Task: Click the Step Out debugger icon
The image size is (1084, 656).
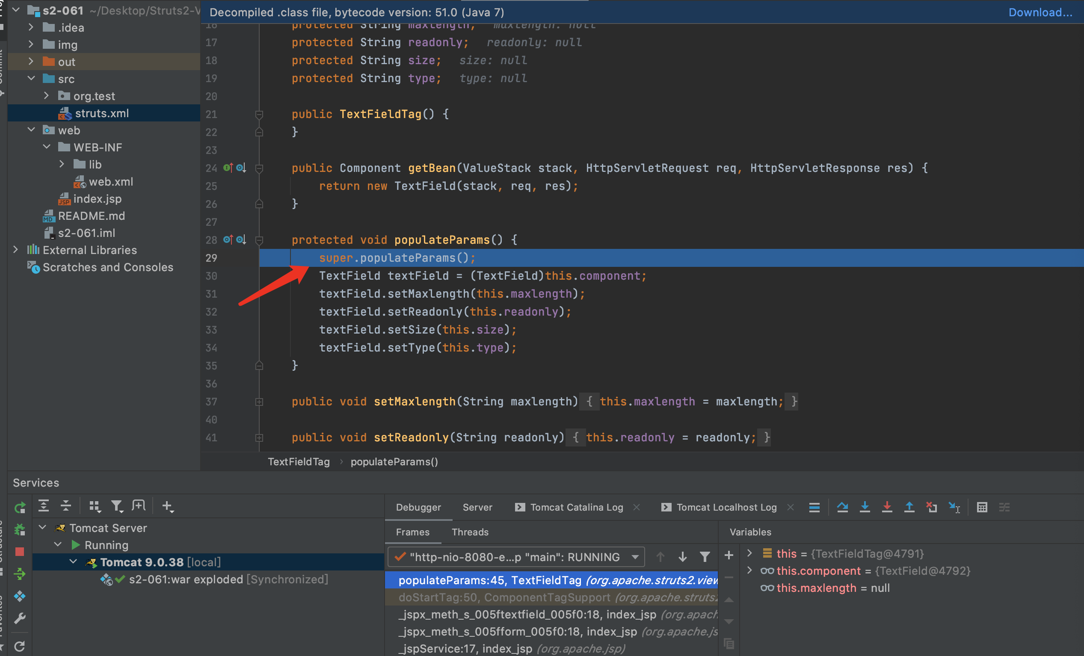Action: (x=909, y=507)
